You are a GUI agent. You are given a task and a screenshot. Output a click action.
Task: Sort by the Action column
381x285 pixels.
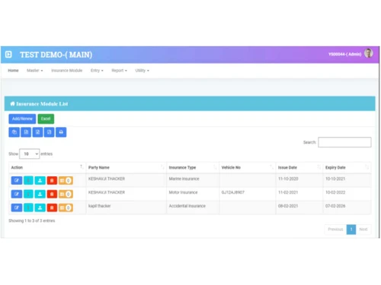pos(47,167)
